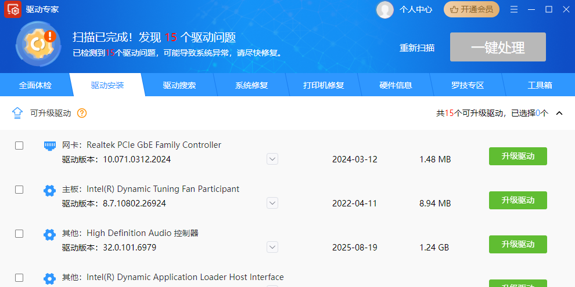Open the user avatar profile icon

[385, 9]
